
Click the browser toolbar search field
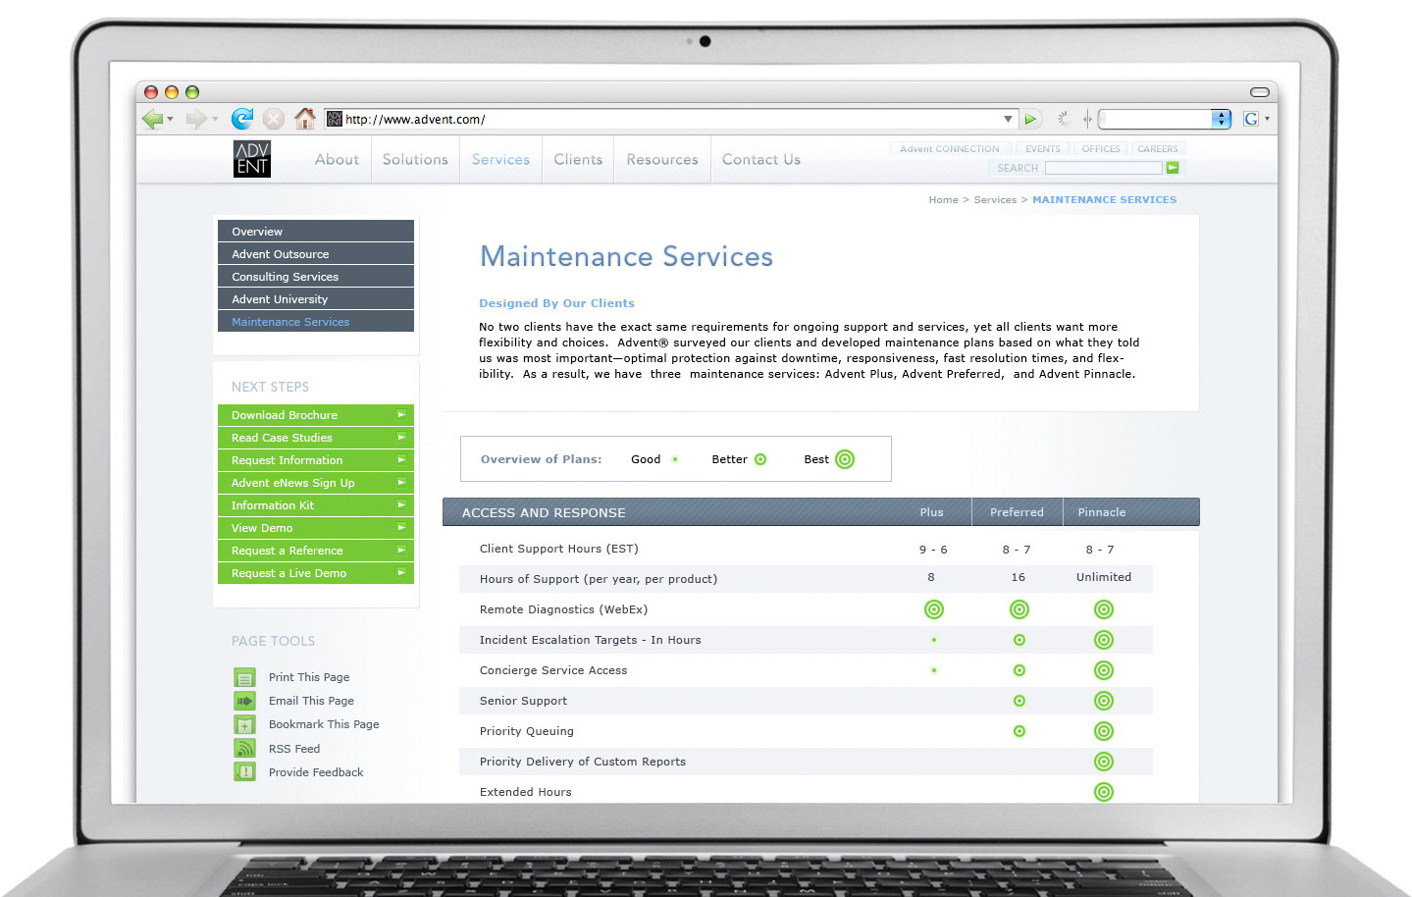[1156, 119]
